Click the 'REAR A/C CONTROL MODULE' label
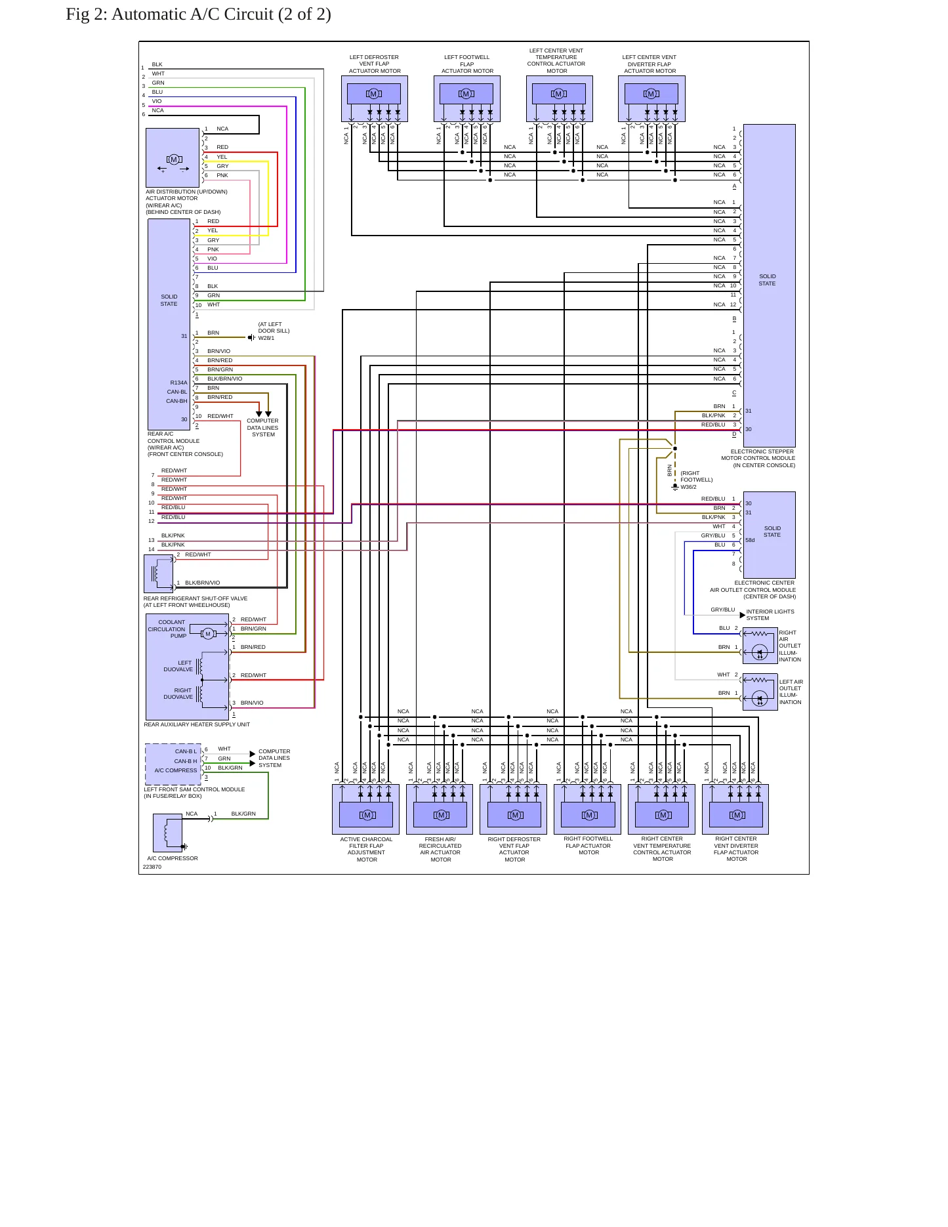Image resolution: width=948 pixels, height=1227 pixels. point(173,437)
